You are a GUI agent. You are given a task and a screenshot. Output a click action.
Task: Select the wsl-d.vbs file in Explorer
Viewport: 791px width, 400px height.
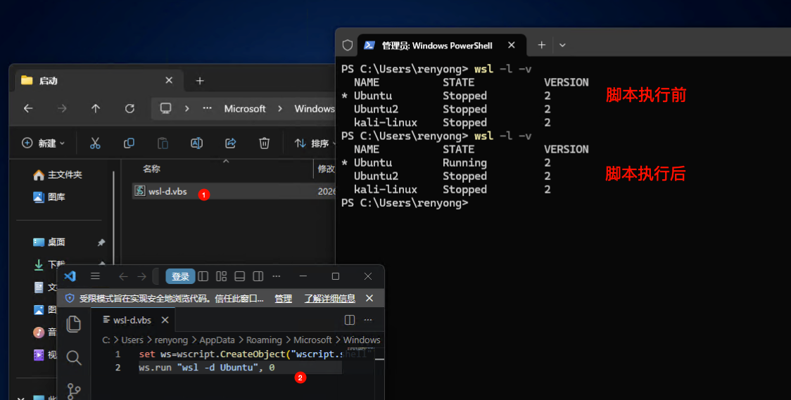click(x=234, y=191)
